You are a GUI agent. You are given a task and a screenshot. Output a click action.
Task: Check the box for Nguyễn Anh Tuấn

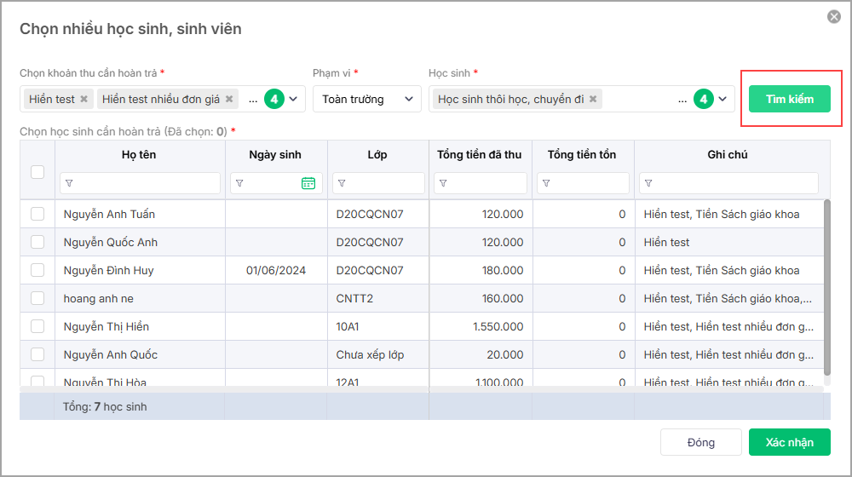(x=37, y=214)
